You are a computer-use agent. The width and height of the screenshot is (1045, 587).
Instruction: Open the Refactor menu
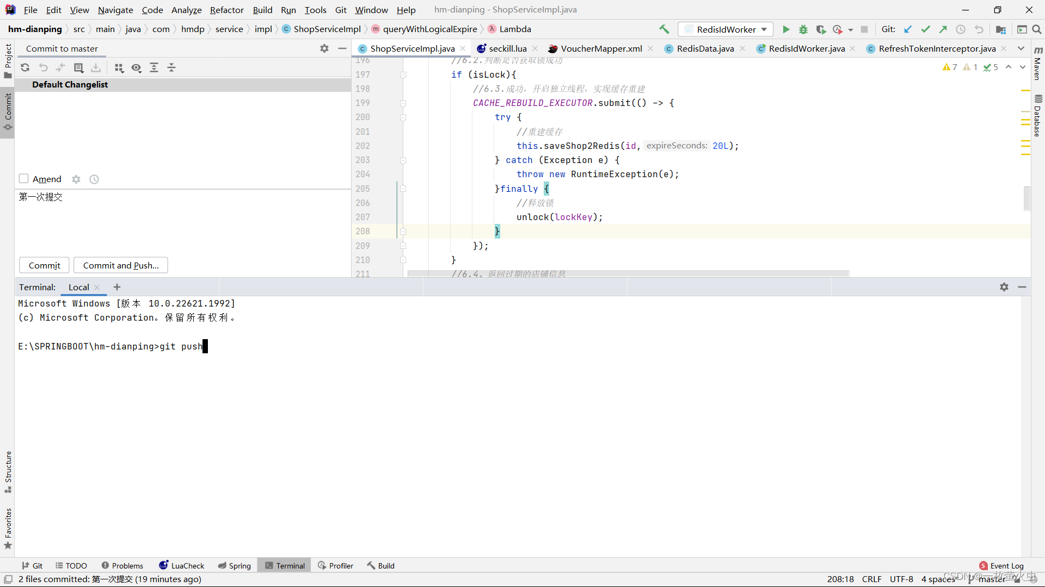(226, 10)
